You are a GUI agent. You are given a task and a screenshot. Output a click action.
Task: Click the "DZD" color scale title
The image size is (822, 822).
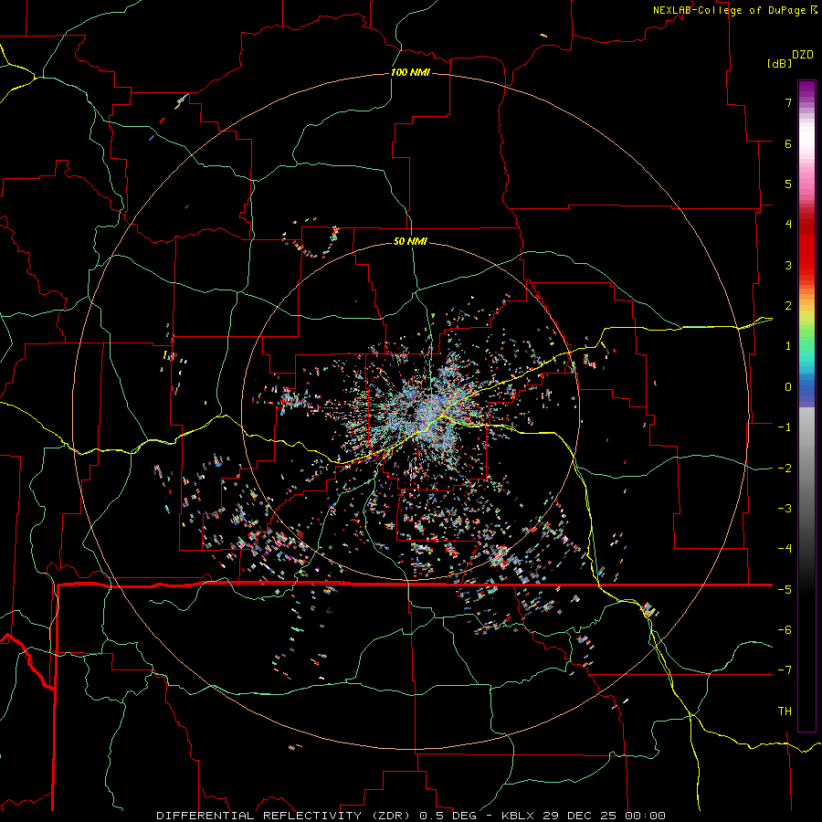click(803, 55)
